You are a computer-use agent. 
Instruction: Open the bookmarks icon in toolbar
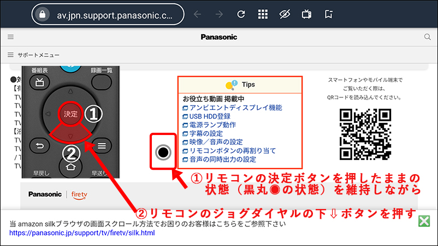(x=329, y=14)
